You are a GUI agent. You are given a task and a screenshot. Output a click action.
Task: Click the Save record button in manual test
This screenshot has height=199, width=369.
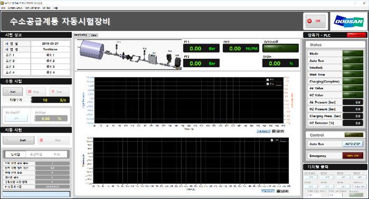point(59,92)
